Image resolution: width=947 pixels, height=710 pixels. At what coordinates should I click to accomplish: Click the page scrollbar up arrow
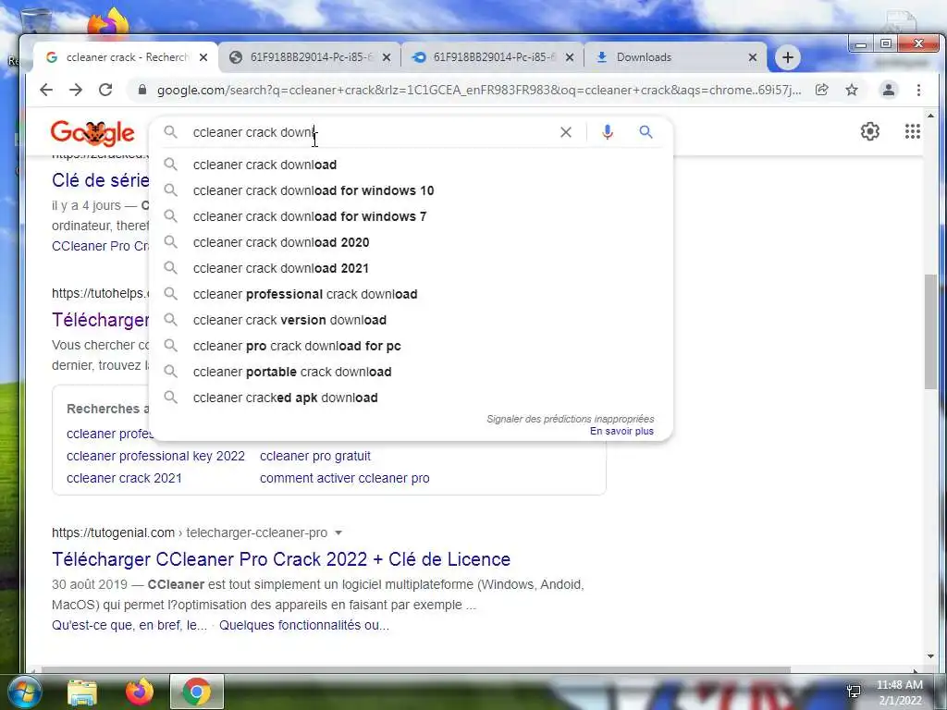930,115
